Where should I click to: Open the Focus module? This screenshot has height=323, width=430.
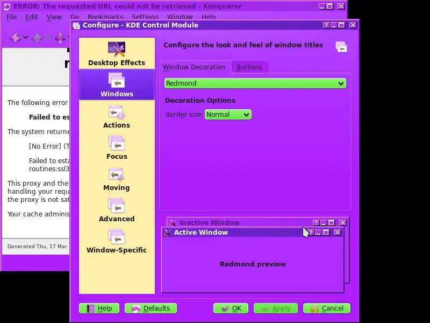(x=117, y=148)
